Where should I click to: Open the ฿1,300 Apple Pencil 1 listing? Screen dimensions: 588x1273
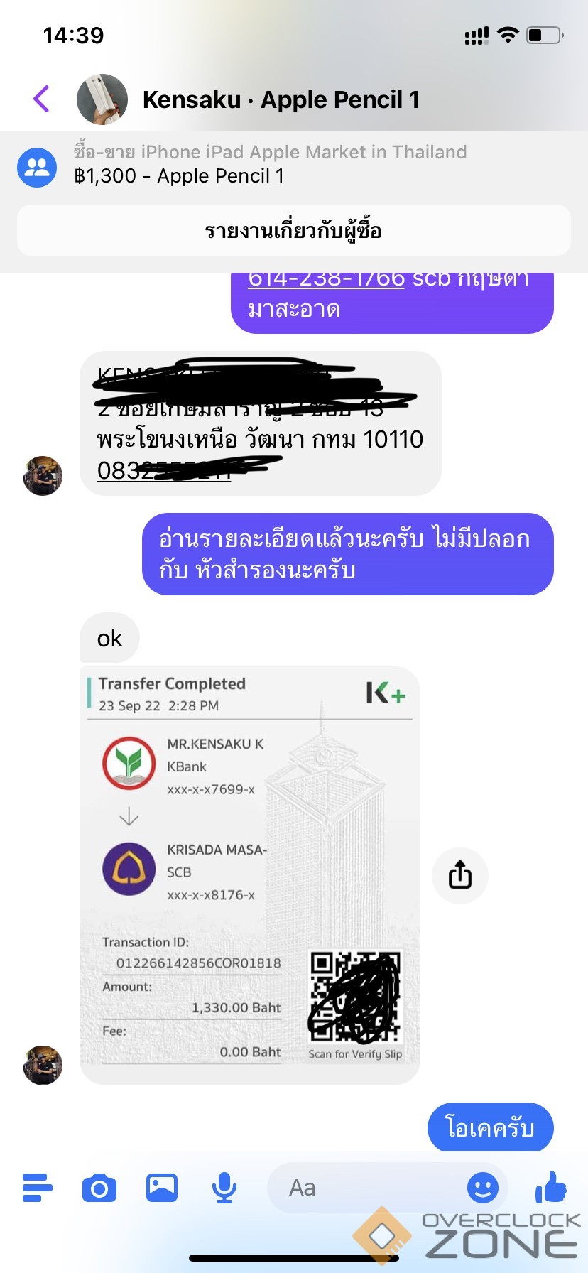[x=179, y=176]
